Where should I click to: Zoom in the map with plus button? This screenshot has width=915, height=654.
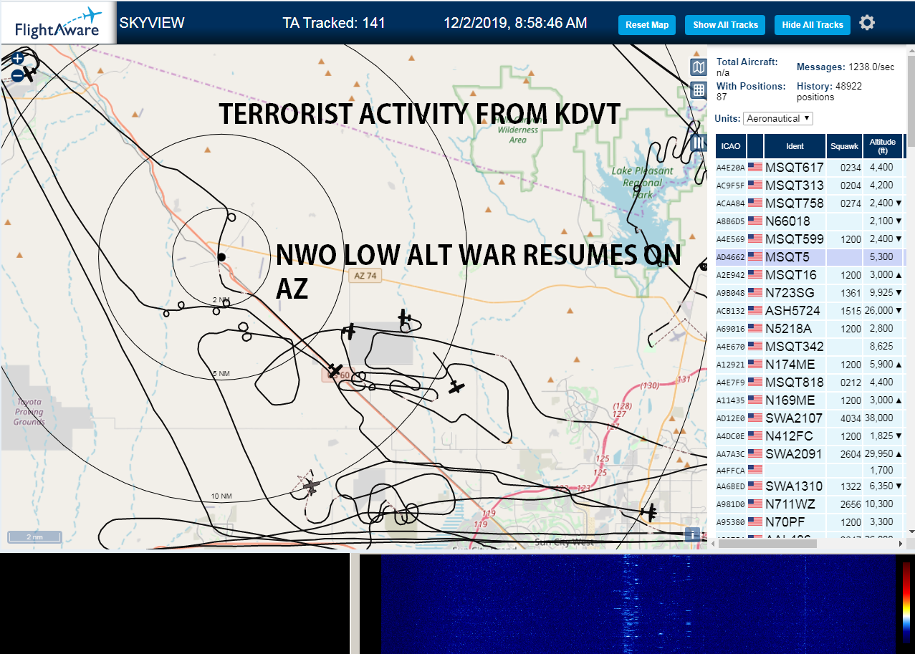(18, 59)
